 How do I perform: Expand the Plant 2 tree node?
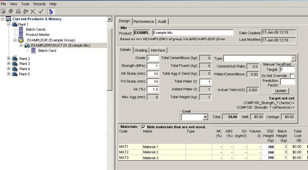pyautogui.click(x=9, y=59)
